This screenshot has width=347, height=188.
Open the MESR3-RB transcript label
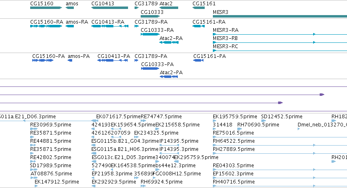[x=225, y=38]
